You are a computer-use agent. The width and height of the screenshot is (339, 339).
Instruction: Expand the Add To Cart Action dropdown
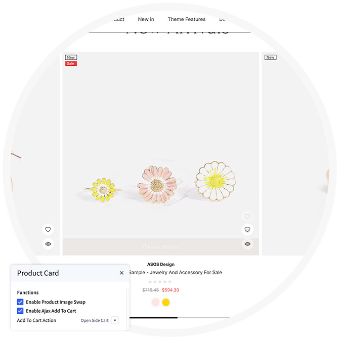pyautogui.click(x=115, y=320)
